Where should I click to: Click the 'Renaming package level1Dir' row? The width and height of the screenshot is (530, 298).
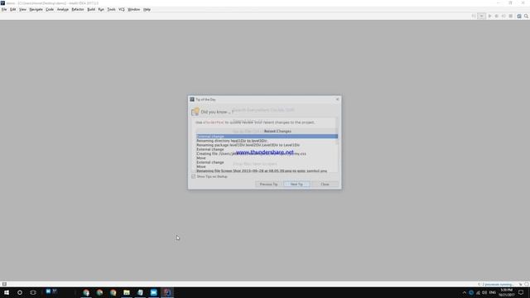pos(267,145)
